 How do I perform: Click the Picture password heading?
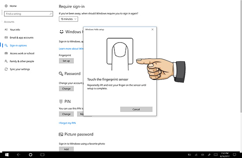79,134
